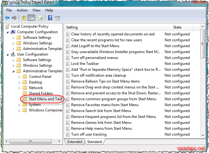Click the Desktop folder icon

tap(25, 82)
